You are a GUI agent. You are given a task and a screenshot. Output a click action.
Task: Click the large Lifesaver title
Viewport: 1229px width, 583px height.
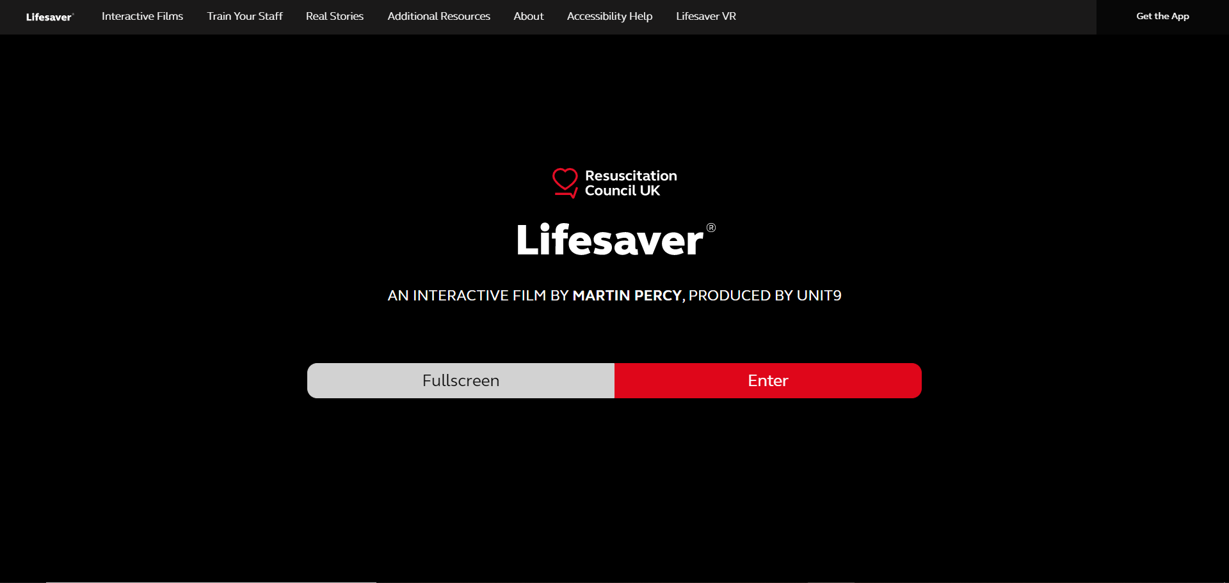tap(615, 240)
